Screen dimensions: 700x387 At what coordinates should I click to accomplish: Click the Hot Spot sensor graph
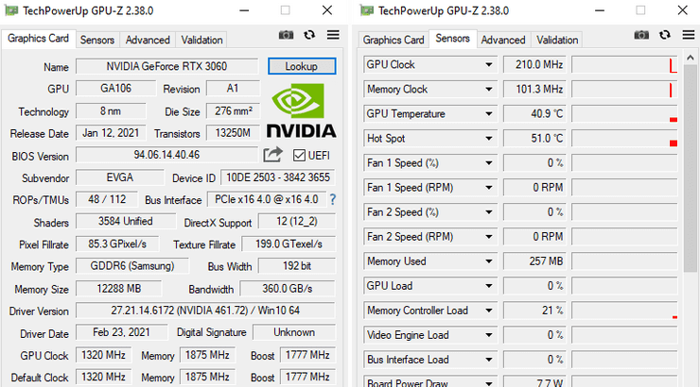[624, 139]
